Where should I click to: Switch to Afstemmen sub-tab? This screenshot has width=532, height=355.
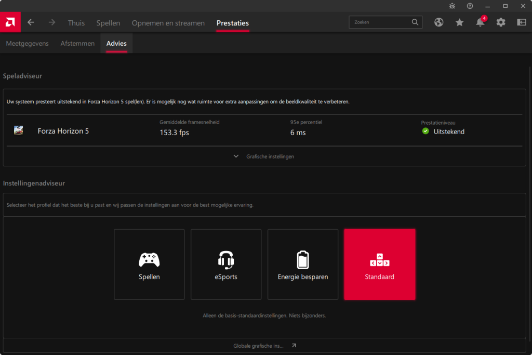tap(78, 44)
